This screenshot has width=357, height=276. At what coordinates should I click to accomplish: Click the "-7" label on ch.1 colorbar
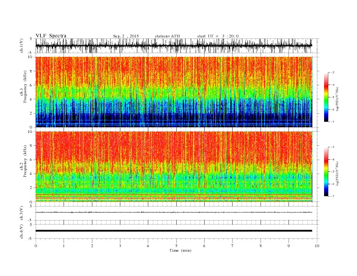pos(333,122)
